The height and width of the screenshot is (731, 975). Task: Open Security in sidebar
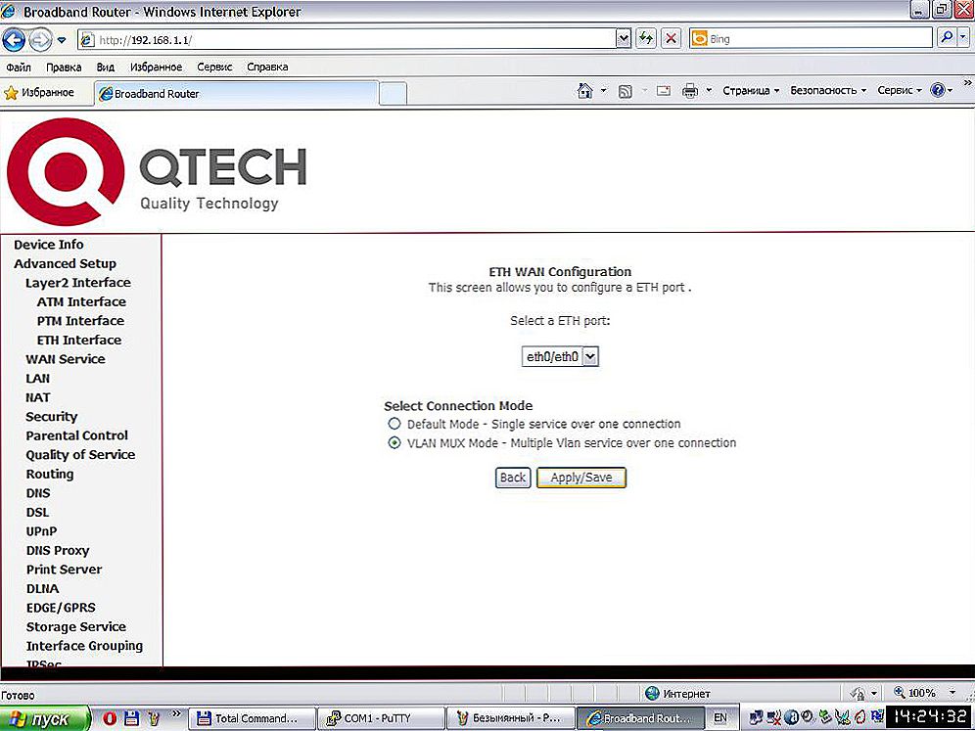click(52, 417)
